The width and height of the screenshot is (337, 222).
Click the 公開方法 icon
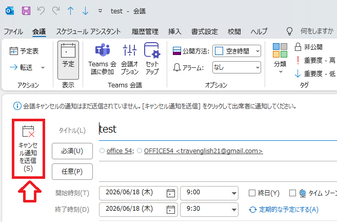[177, 51]
